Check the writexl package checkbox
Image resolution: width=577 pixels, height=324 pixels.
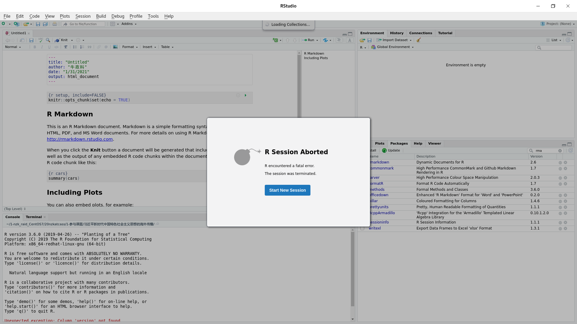(362, 228)
